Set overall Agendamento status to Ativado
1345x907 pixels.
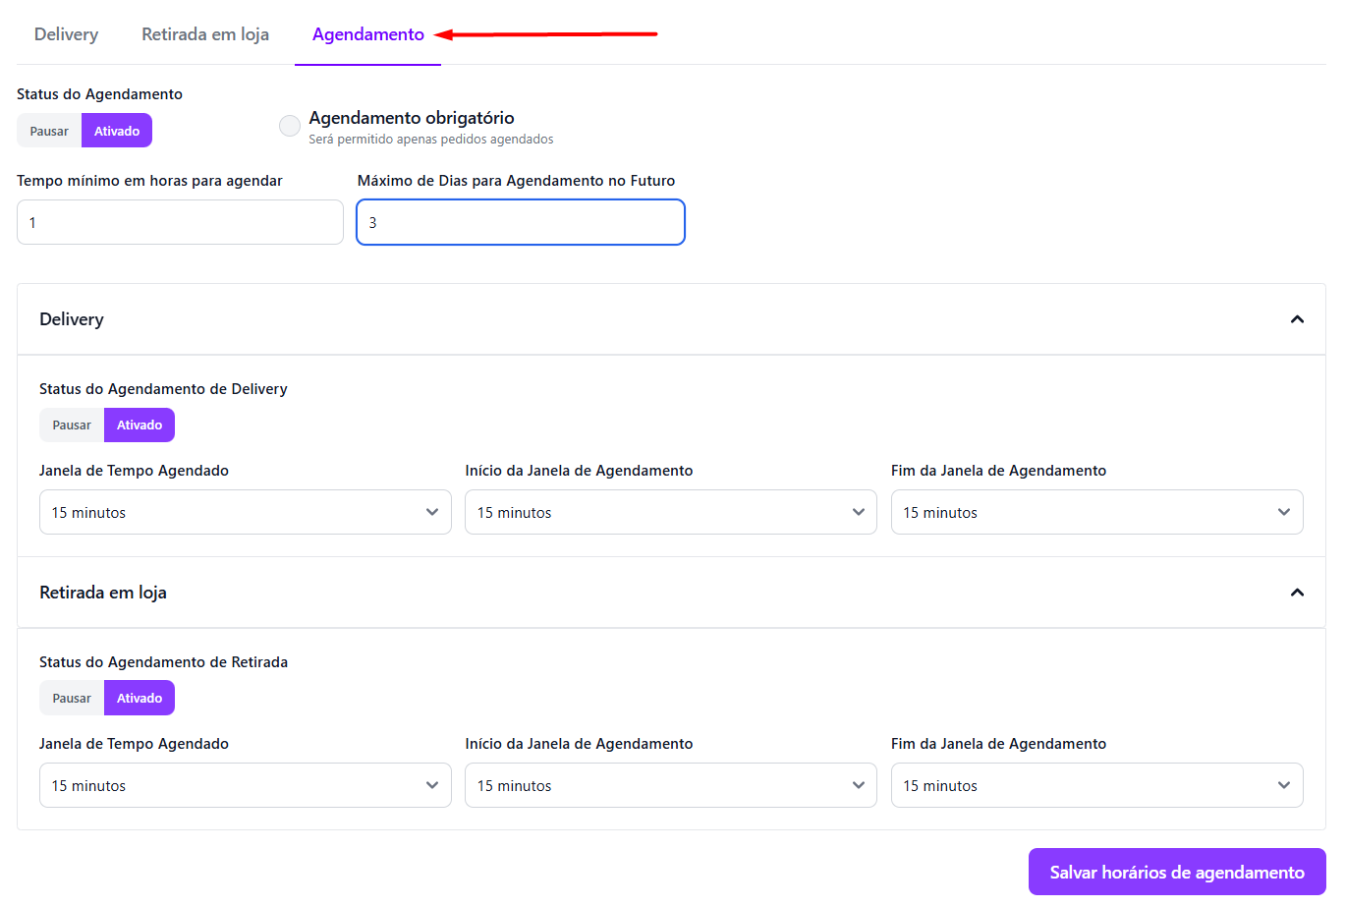117,131
